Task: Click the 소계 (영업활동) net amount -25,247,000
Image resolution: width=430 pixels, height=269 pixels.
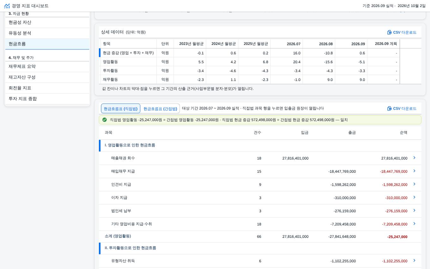Action: [397, 237]
